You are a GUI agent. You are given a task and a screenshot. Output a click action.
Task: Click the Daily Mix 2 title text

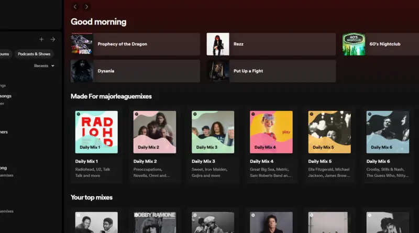(145, 161)
